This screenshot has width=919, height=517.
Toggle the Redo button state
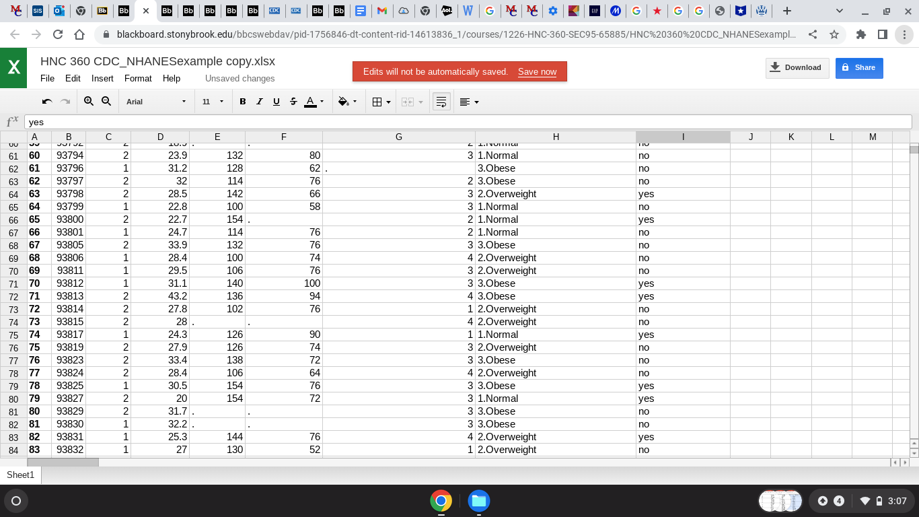(65, 101)
